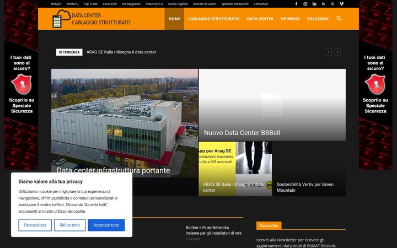Open the DATA CENTER menu
This screenshot has width=397, height=248.
[x=260, y=19]
